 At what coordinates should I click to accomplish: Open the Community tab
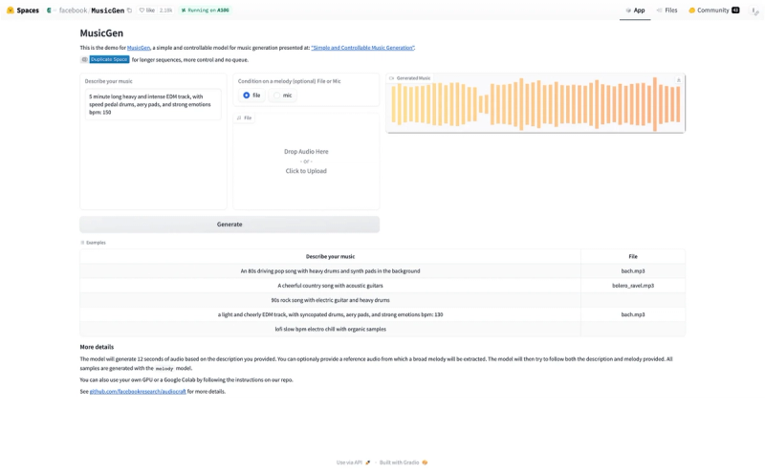[712, 11]
